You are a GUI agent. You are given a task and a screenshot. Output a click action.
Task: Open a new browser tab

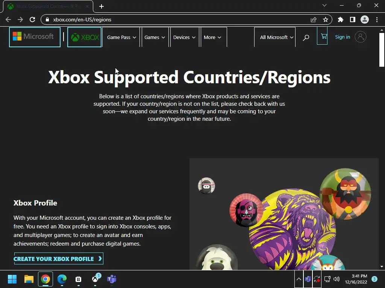(102, 6)
